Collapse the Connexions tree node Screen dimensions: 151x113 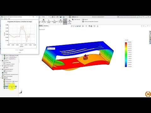[1, 61]
